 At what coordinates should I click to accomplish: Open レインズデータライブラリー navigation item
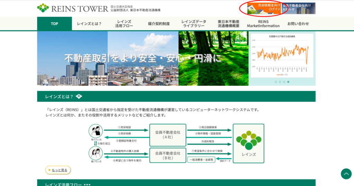tap(194, 24)
